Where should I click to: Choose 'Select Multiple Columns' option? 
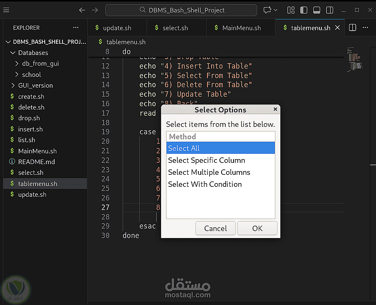pos(221,172)
